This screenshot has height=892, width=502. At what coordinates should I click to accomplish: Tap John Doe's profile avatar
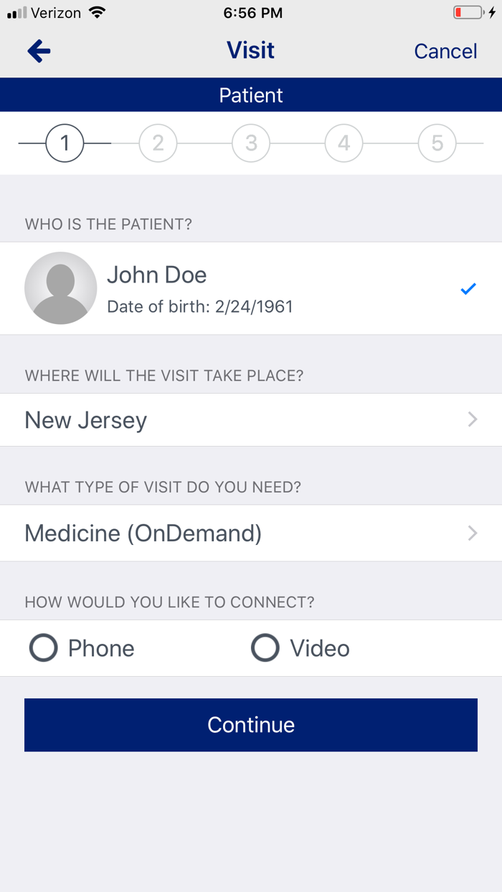pyautogui.click(x=61, y=288)
